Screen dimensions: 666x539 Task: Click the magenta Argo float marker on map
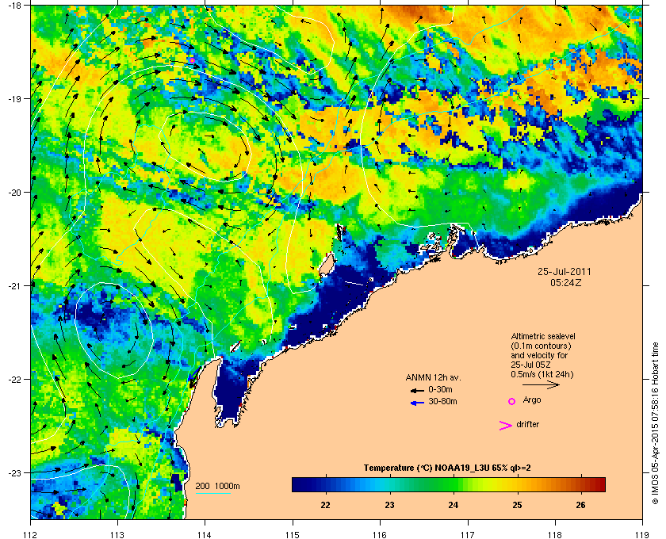tap(192, 61)
